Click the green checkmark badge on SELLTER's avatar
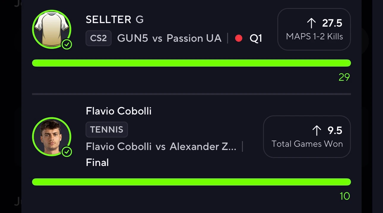 [x=67, y=45]
